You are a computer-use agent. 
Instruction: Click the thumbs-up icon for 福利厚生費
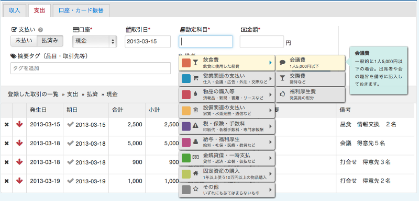282,94
